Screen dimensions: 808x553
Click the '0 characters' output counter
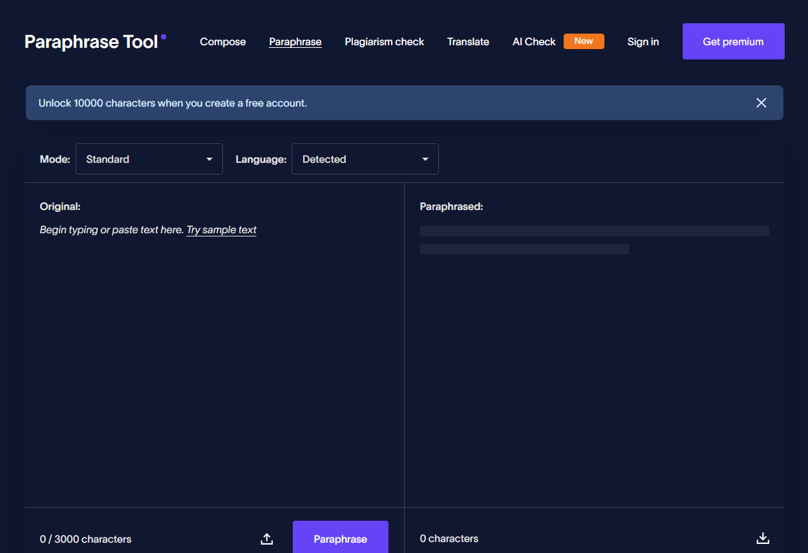pyautogui.click(x=449, y=538)
